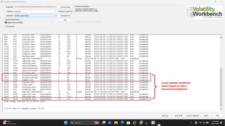Viewport: 225px width, 126px height.
Task: Open the Windows Start menu
Action: coord(66,123)
